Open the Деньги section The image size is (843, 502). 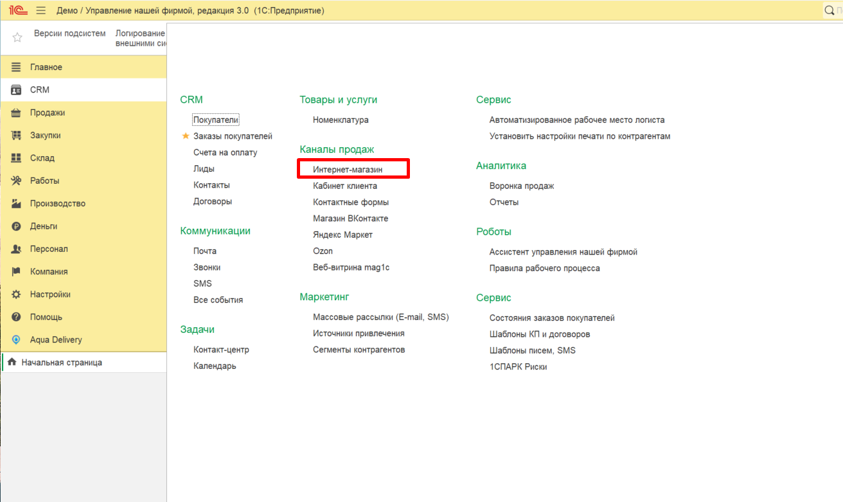(x=84, y=226)
